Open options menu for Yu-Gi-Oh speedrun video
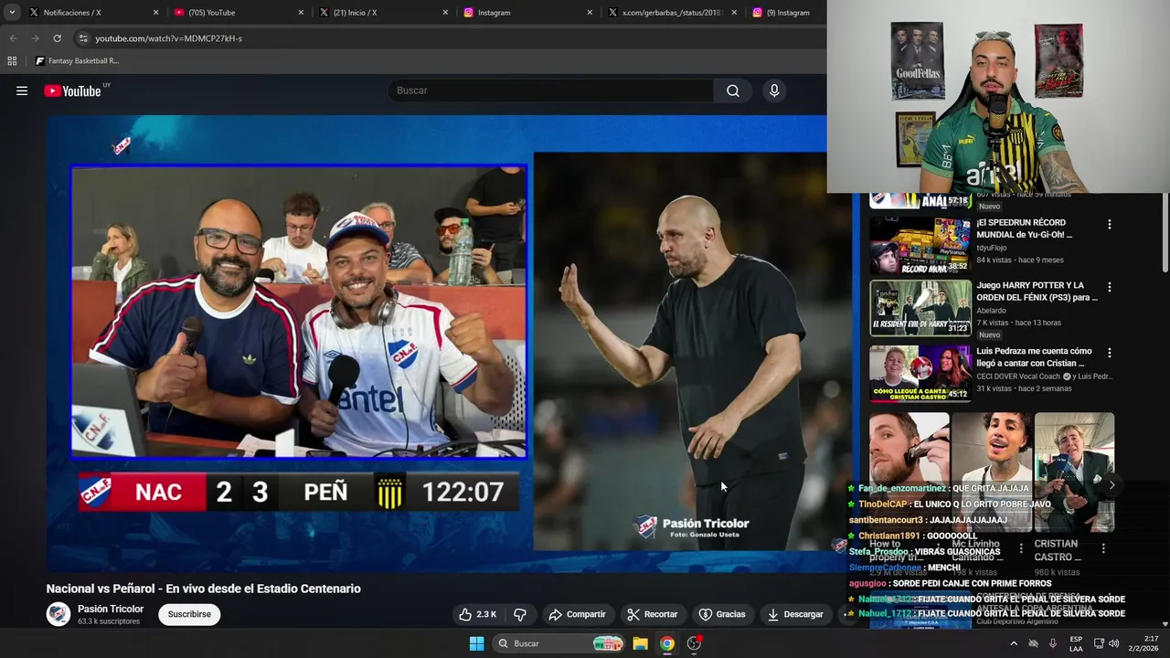 1110,224
